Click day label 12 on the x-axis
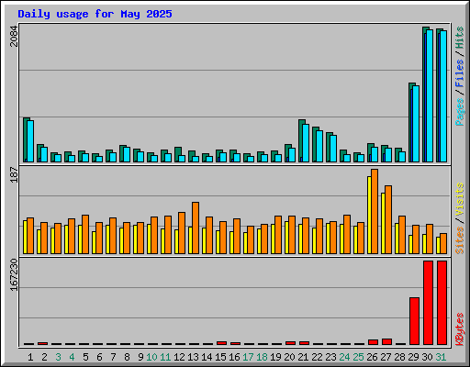The width and height of the screenshot is (470, 367). (179, 357)
